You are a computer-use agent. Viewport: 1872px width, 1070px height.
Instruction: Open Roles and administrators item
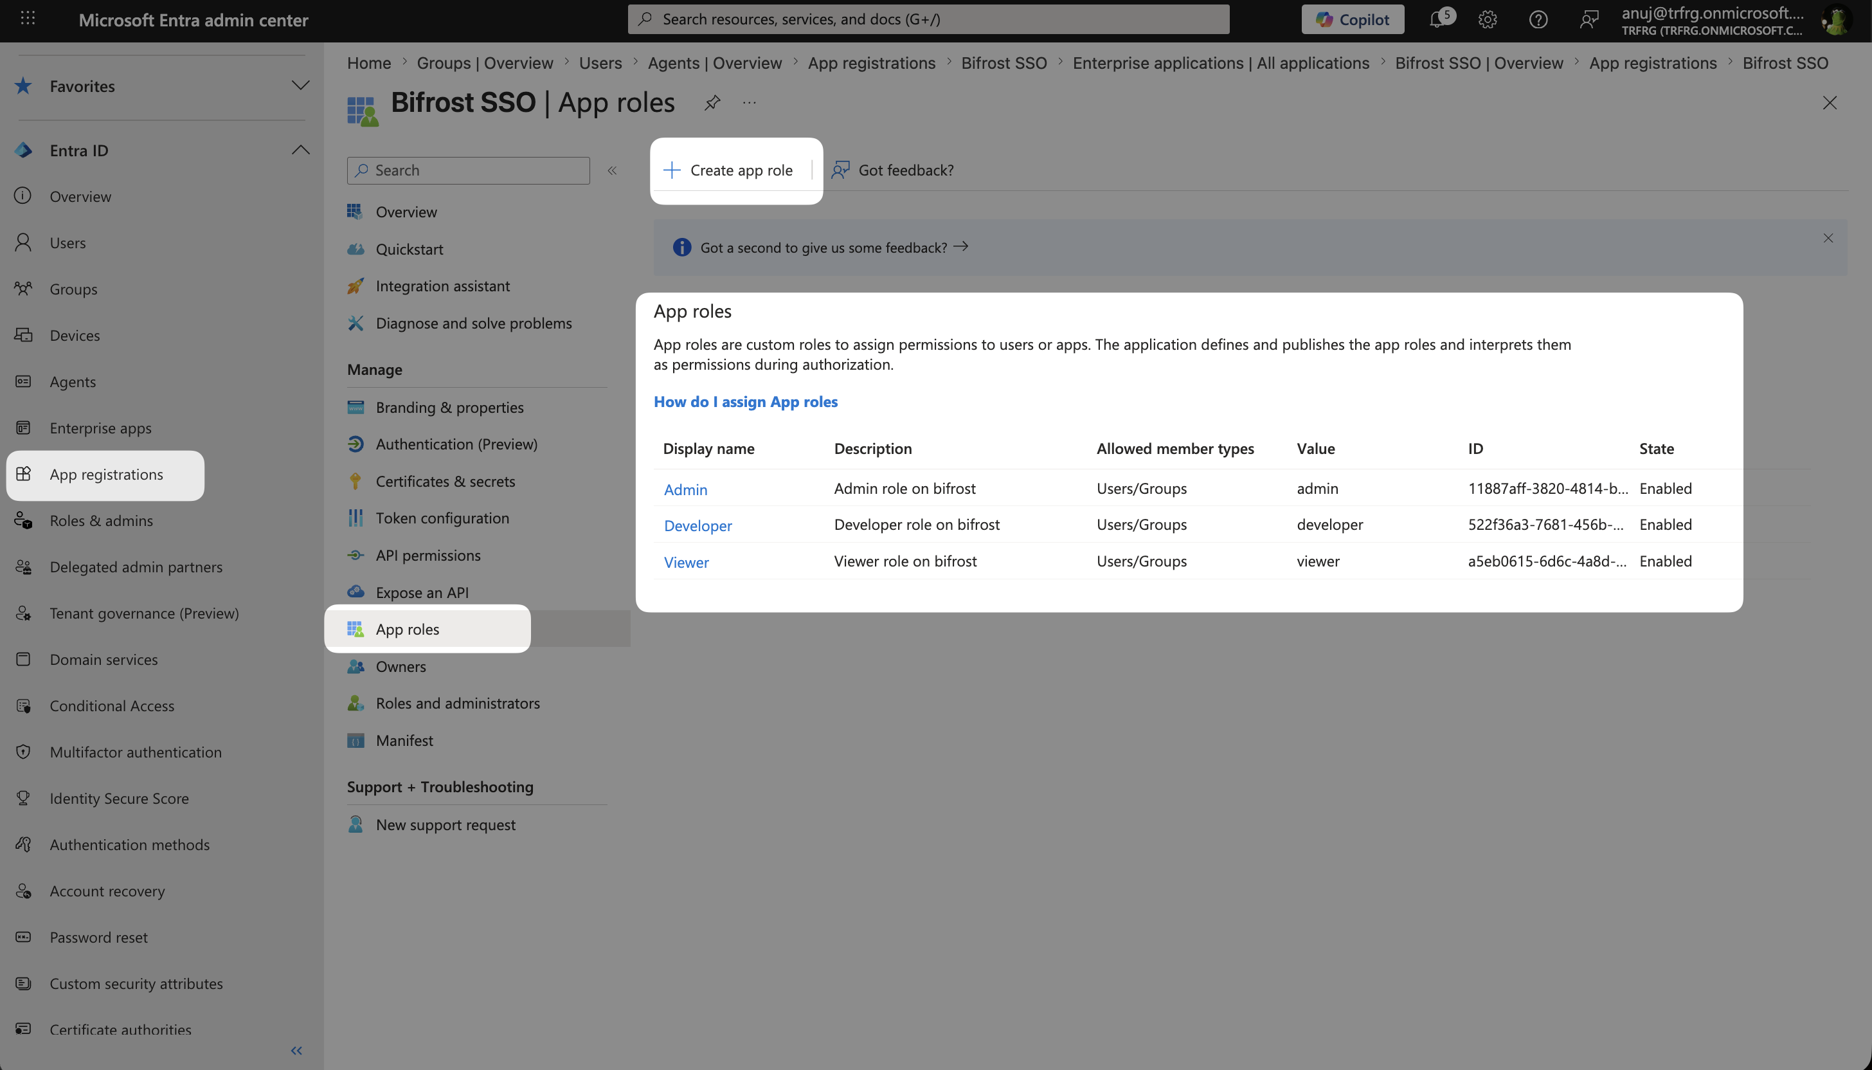tap(458, 703)
